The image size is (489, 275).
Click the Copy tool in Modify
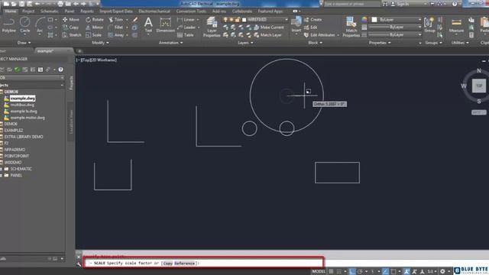[70, 27]
